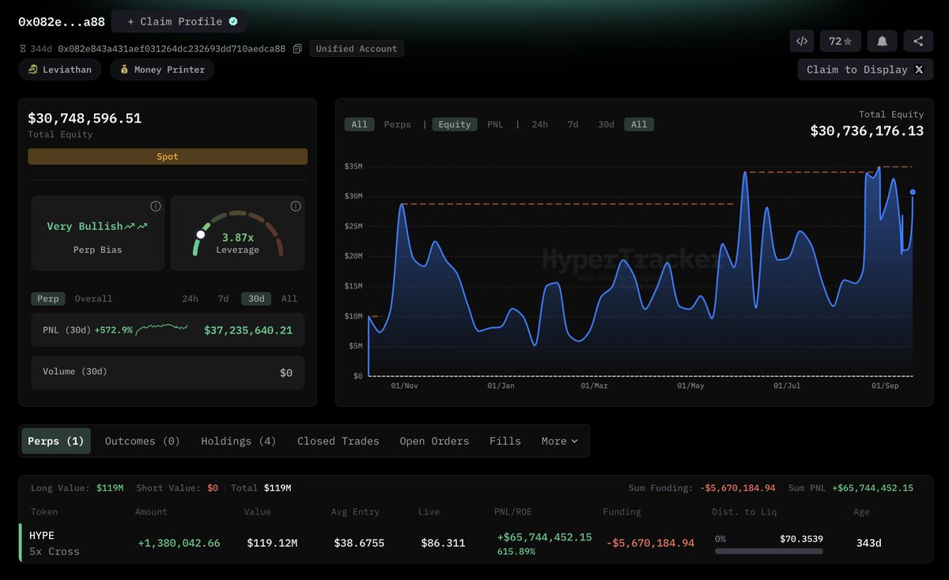Click the Claim Profile button
This screenshot has height=580, width=949.
pyautogui.click(x=179, y=21)
